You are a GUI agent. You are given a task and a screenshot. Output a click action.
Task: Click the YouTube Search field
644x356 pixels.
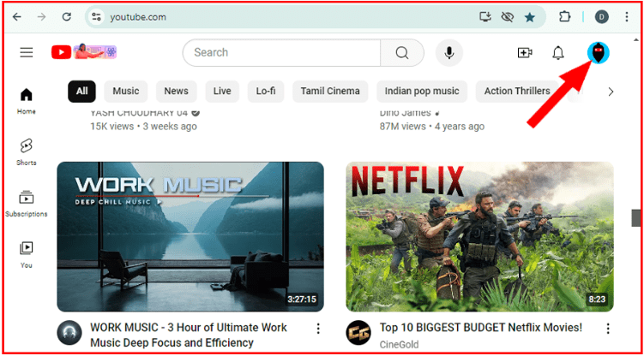pos(281,52)
